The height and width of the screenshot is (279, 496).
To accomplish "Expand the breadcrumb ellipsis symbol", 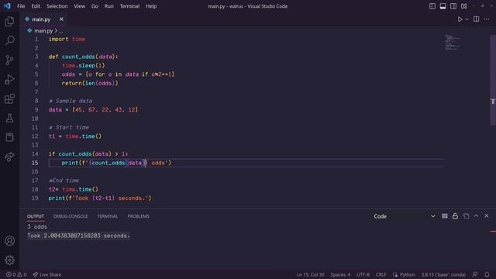I will tap(60, 31).
